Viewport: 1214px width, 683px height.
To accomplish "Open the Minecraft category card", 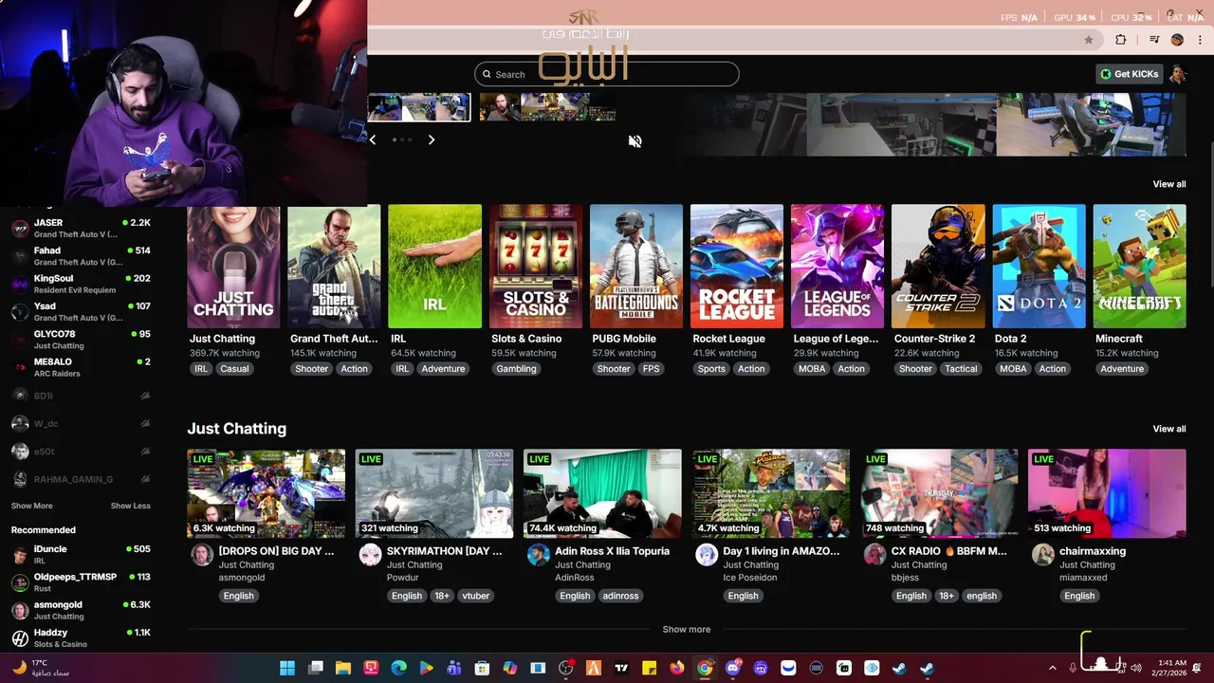I will (1139, 267).
